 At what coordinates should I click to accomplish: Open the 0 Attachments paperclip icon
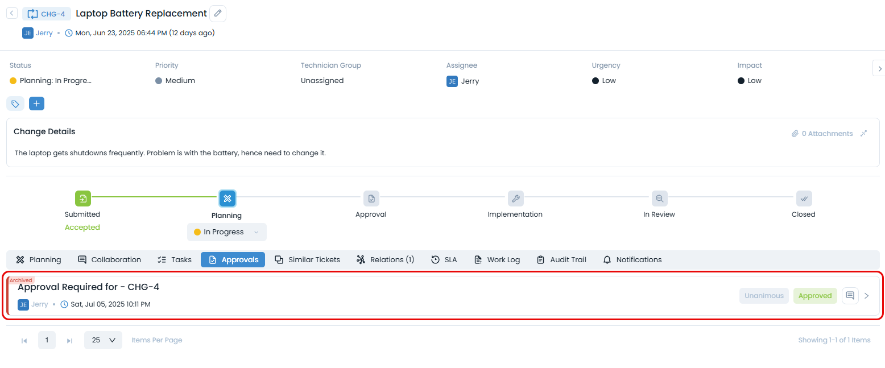point(796,133)
